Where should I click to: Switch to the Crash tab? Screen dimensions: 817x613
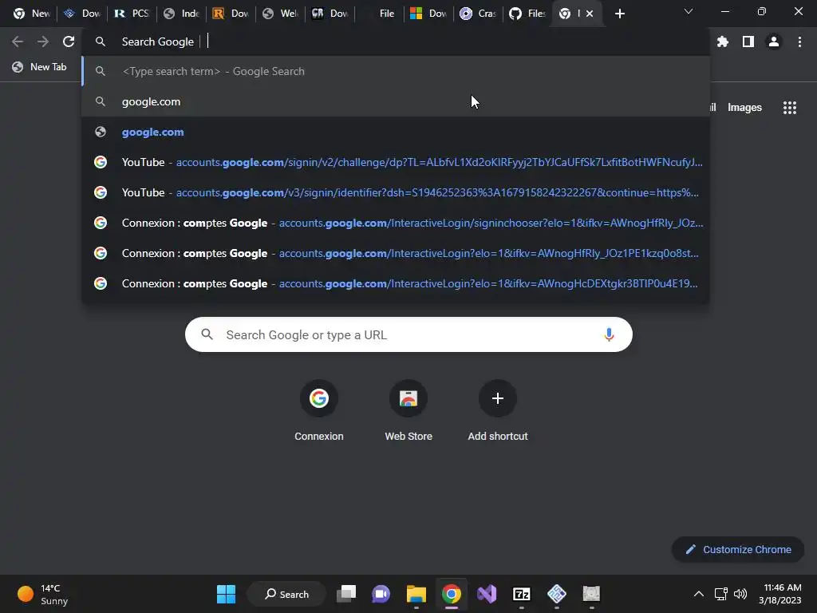click(x=479, y=14)
